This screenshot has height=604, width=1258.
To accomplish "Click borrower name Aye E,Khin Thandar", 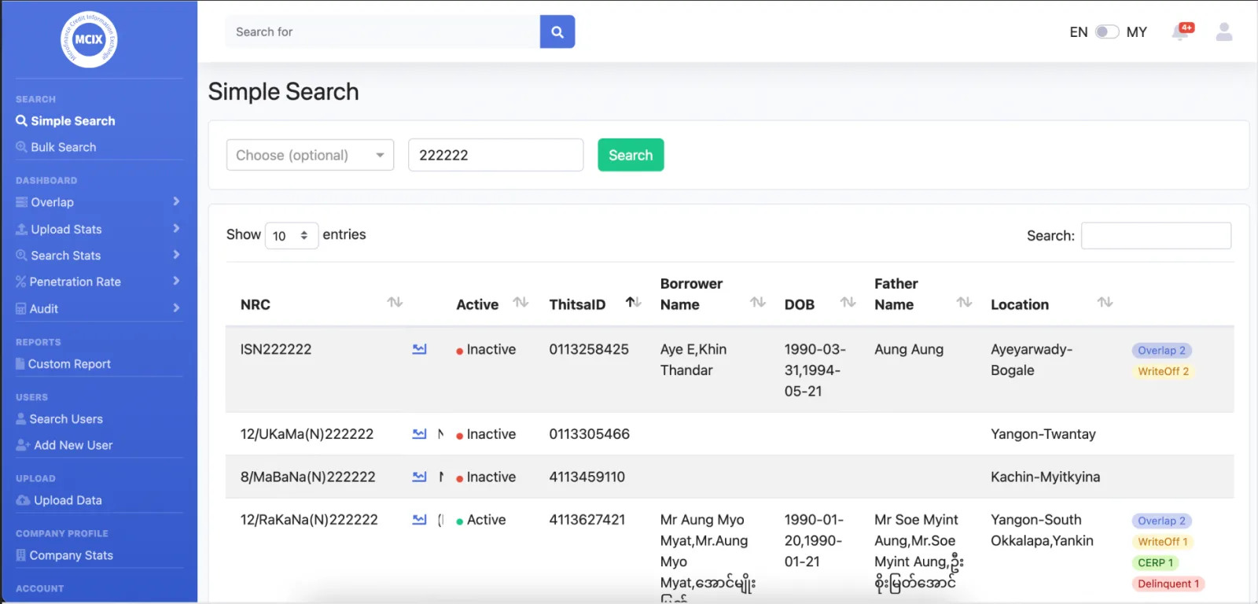I will (x=693, y=359).
